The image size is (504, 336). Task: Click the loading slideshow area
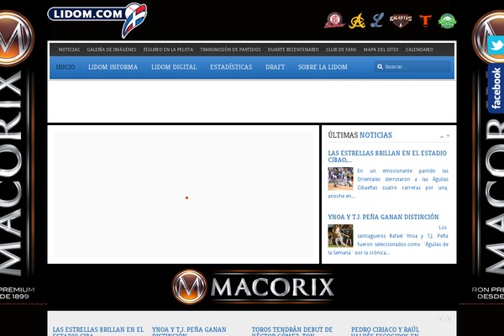click(x=183, y=194)
